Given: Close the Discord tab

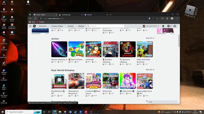Looking at the screenshot, I should point(107,15).
